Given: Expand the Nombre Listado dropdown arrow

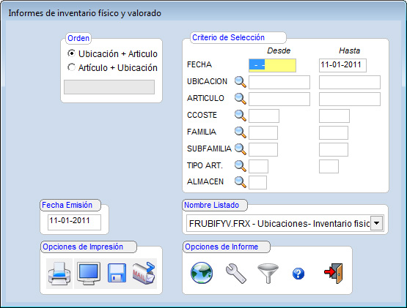Looking at the screenshot, I should click(x=377, y=223).
